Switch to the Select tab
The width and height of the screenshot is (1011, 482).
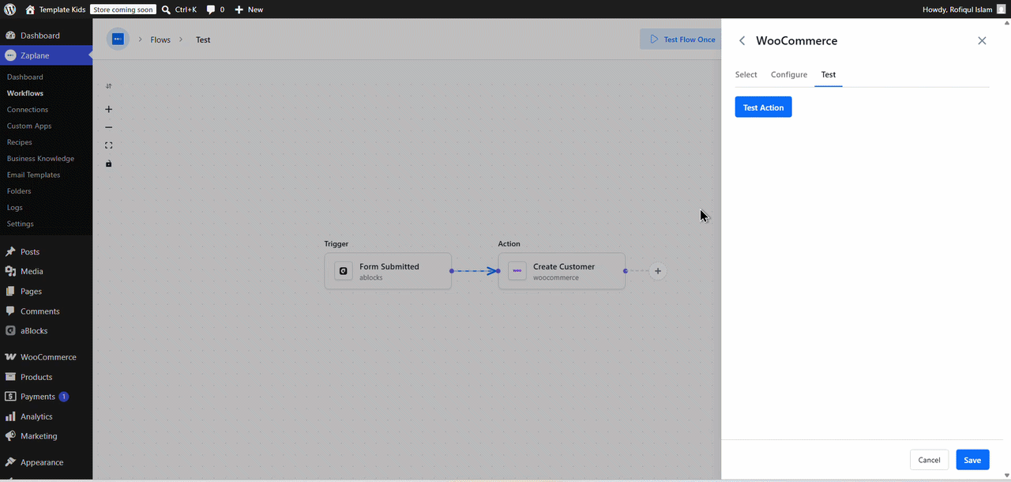pyautogui.click(x=746, y=74)
